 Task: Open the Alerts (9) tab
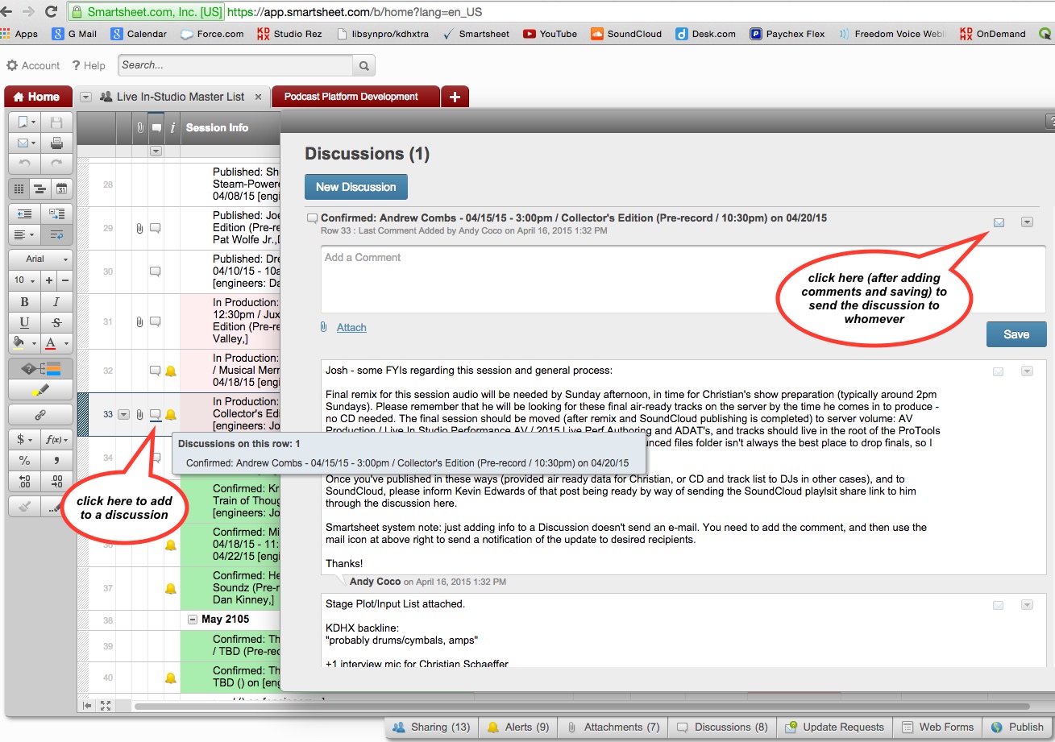point(517,727)
